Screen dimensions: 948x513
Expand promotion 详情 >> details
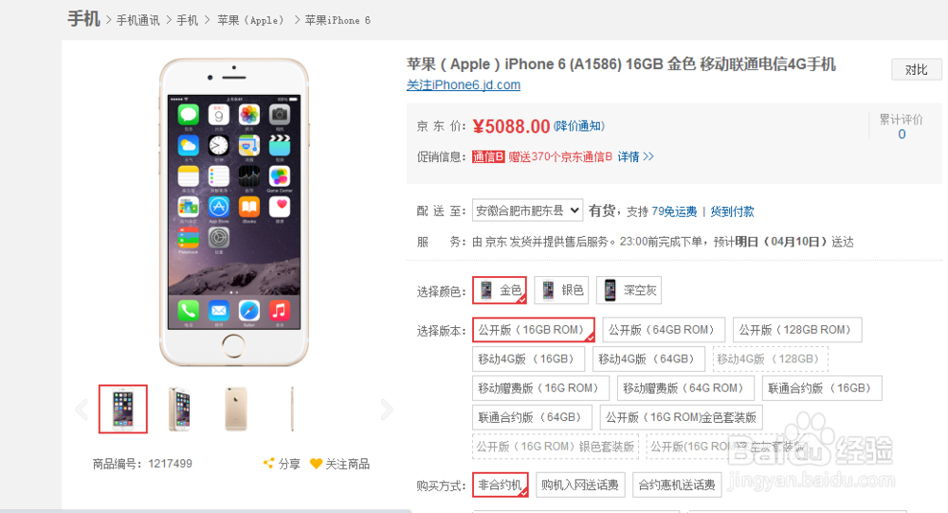point(635,156)
